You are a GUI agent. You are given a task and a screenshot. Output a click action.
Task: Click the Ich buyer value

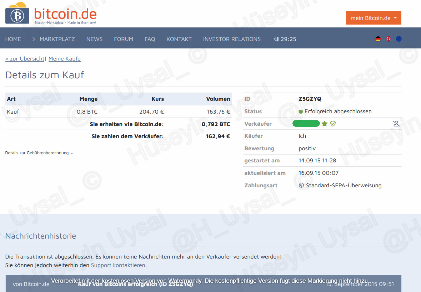(302, 136)
